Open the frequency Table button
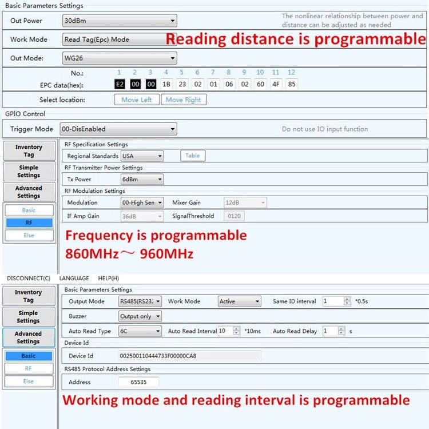429x429 pixels. click(x=193, y=156)
